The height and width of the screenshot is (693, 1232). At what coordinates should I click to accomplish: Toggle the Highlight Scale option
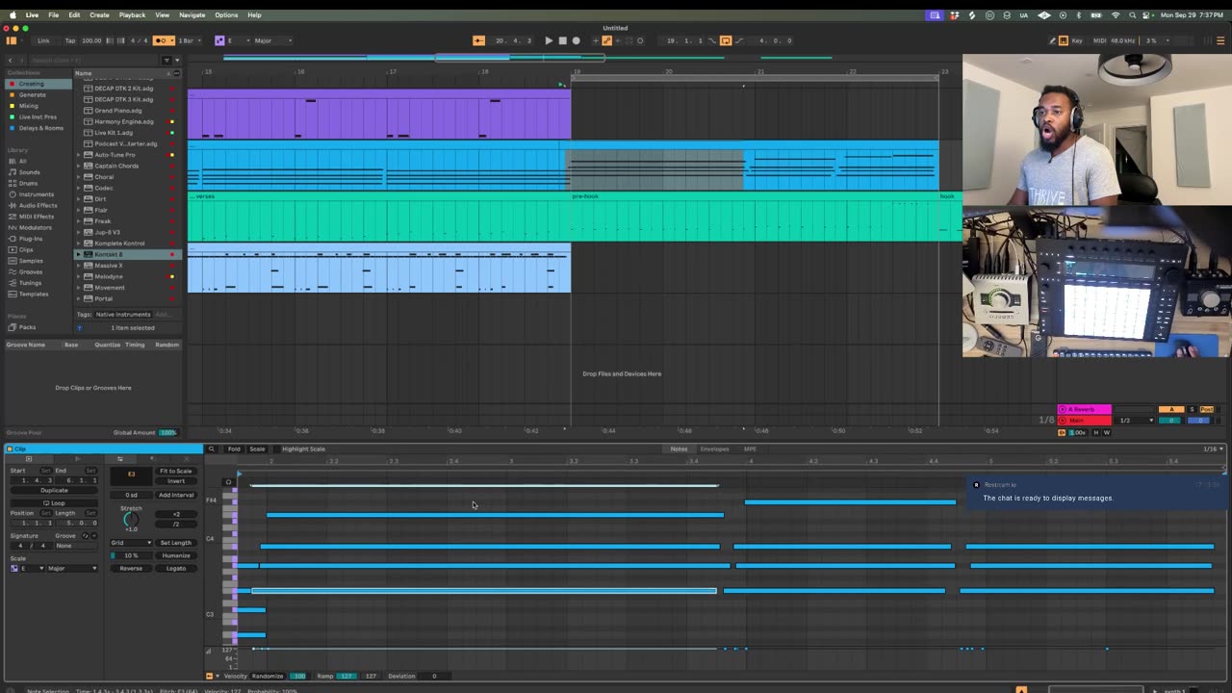(x=303, y=449)
